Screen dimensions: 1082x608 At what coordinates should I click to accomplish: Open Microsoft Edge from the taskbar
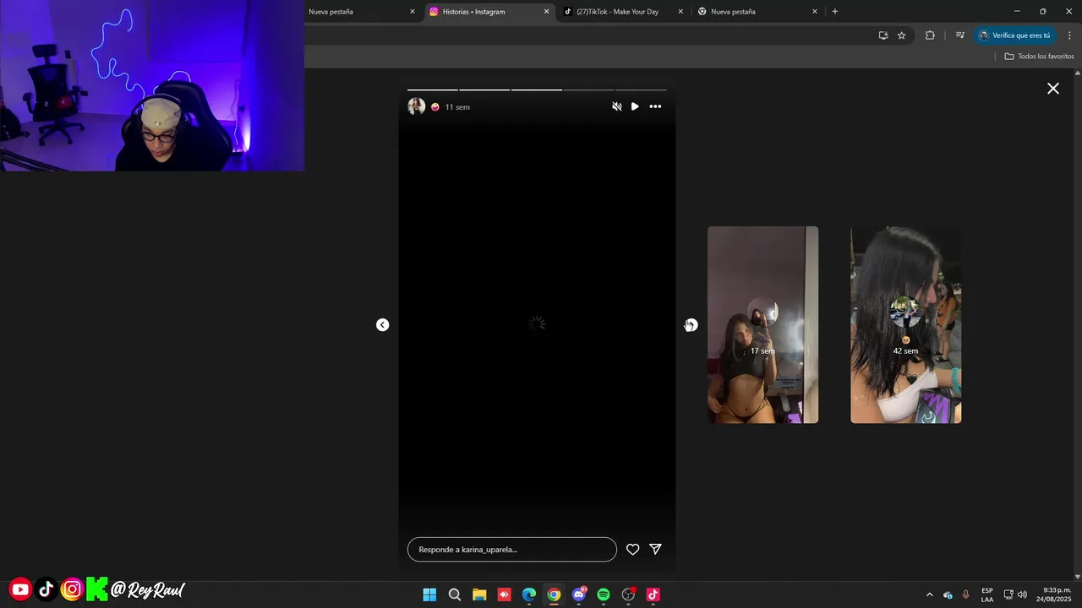(x=529, y=594)
